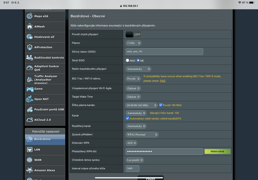This screenshot has width=258, height=180.
Task: Select the AiProtection shield icon
Action: (30, 47)
